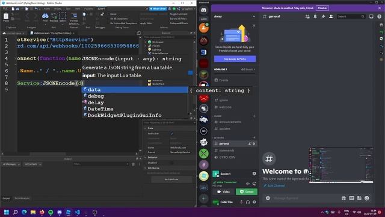The width and height of the screenshot is (385, 217).
Task: Open notification bell settings in Discord header
Action: (x=315, y=16)
